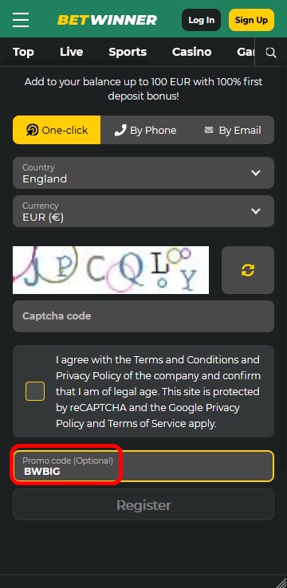Expand the Country dropdown
Screen dimensions: 287x588
pos(143,173)
